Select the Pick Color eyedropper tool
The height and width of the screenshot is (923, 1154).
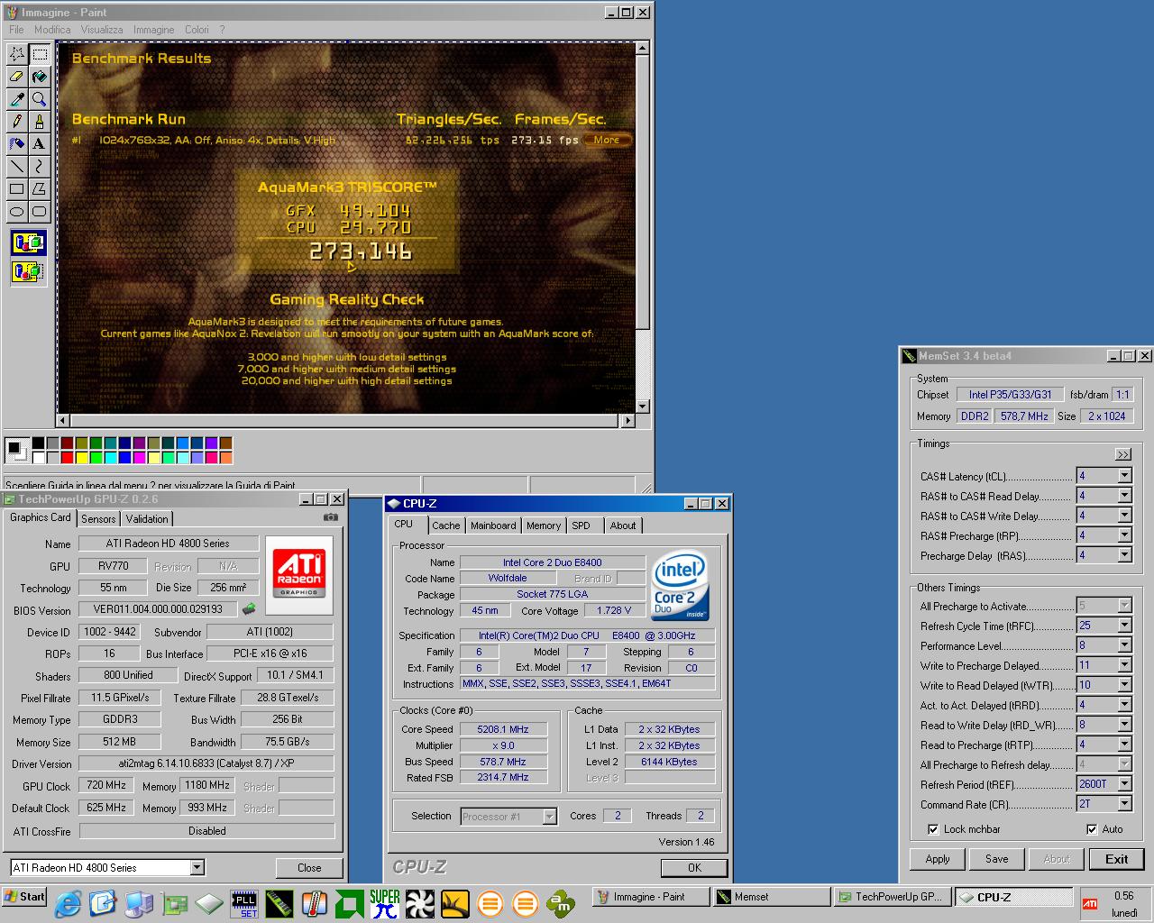pos(17,99)
